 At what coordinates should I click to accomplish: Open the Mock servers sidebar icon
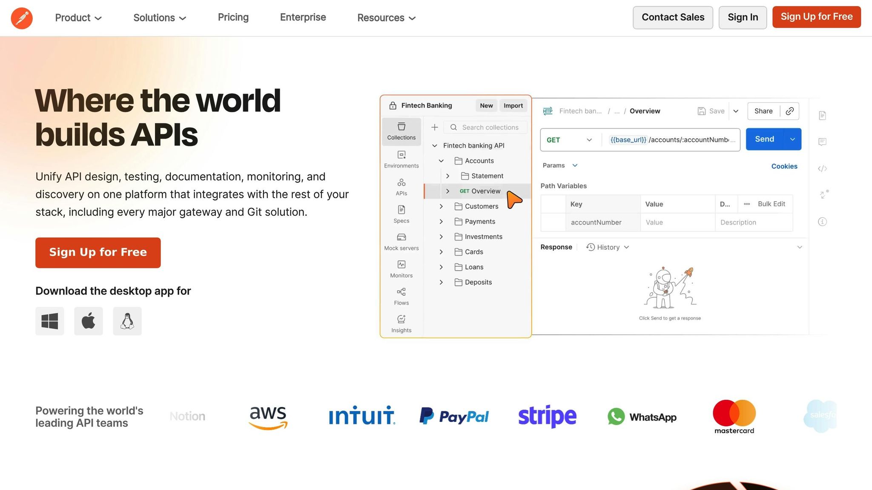(401, 242)
